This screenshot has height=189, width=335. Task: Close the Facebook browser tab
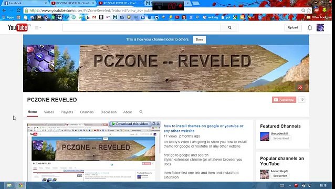pos(46,3)
